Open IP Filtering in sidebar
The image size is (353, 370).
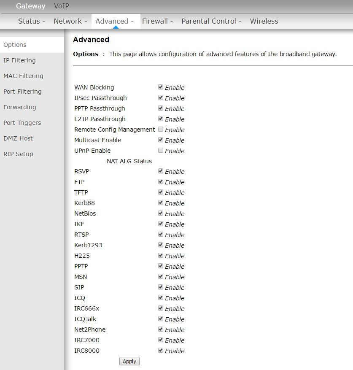click(19, 60)
